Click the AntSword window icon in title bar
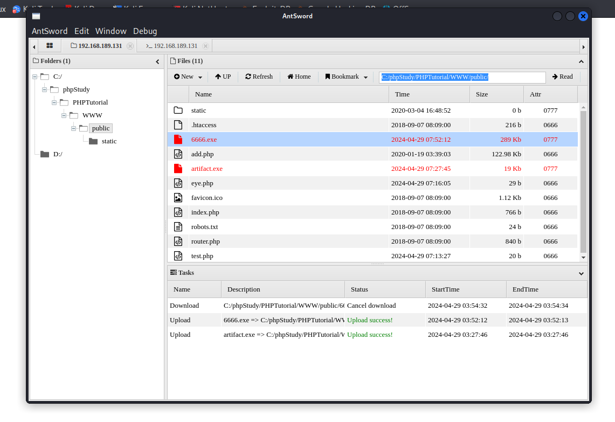This screenshot has width=615, height=422. pos(36,16)
